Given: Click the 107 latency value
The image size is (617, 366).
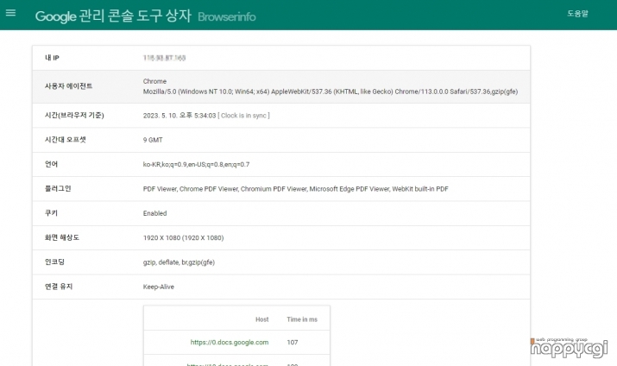Looking at the screenshot, I should coord(293,342).
